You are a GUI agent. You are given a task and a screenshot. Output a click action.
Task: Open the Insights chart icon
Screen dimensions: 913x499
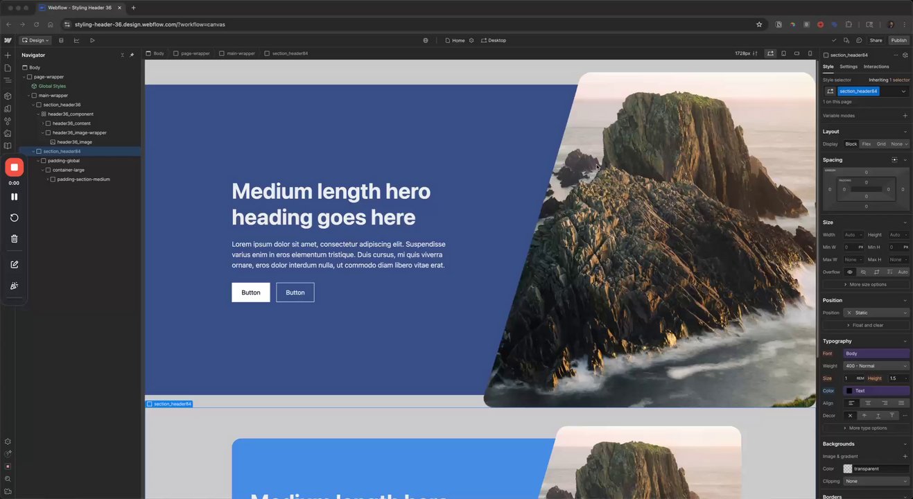76,40
